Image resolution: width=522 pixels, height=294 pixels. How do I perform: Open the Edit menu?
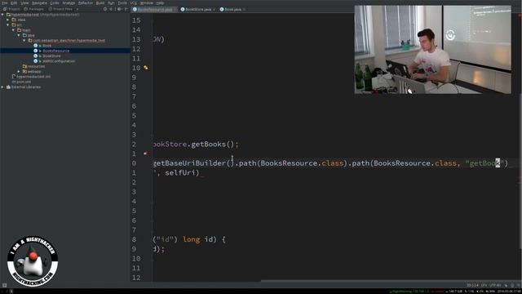pyautogui.click(x=14, y=3)
